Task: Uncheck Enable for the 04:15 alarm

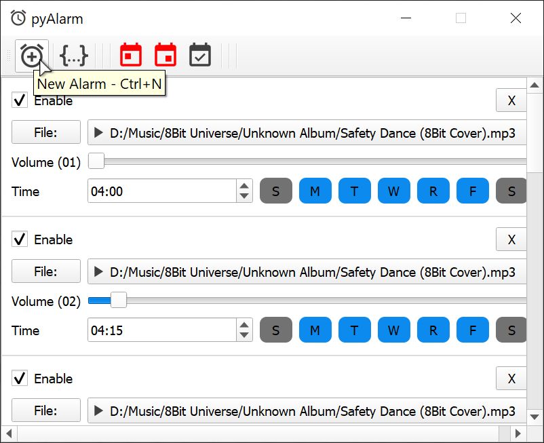Action: tap(20, 239)
